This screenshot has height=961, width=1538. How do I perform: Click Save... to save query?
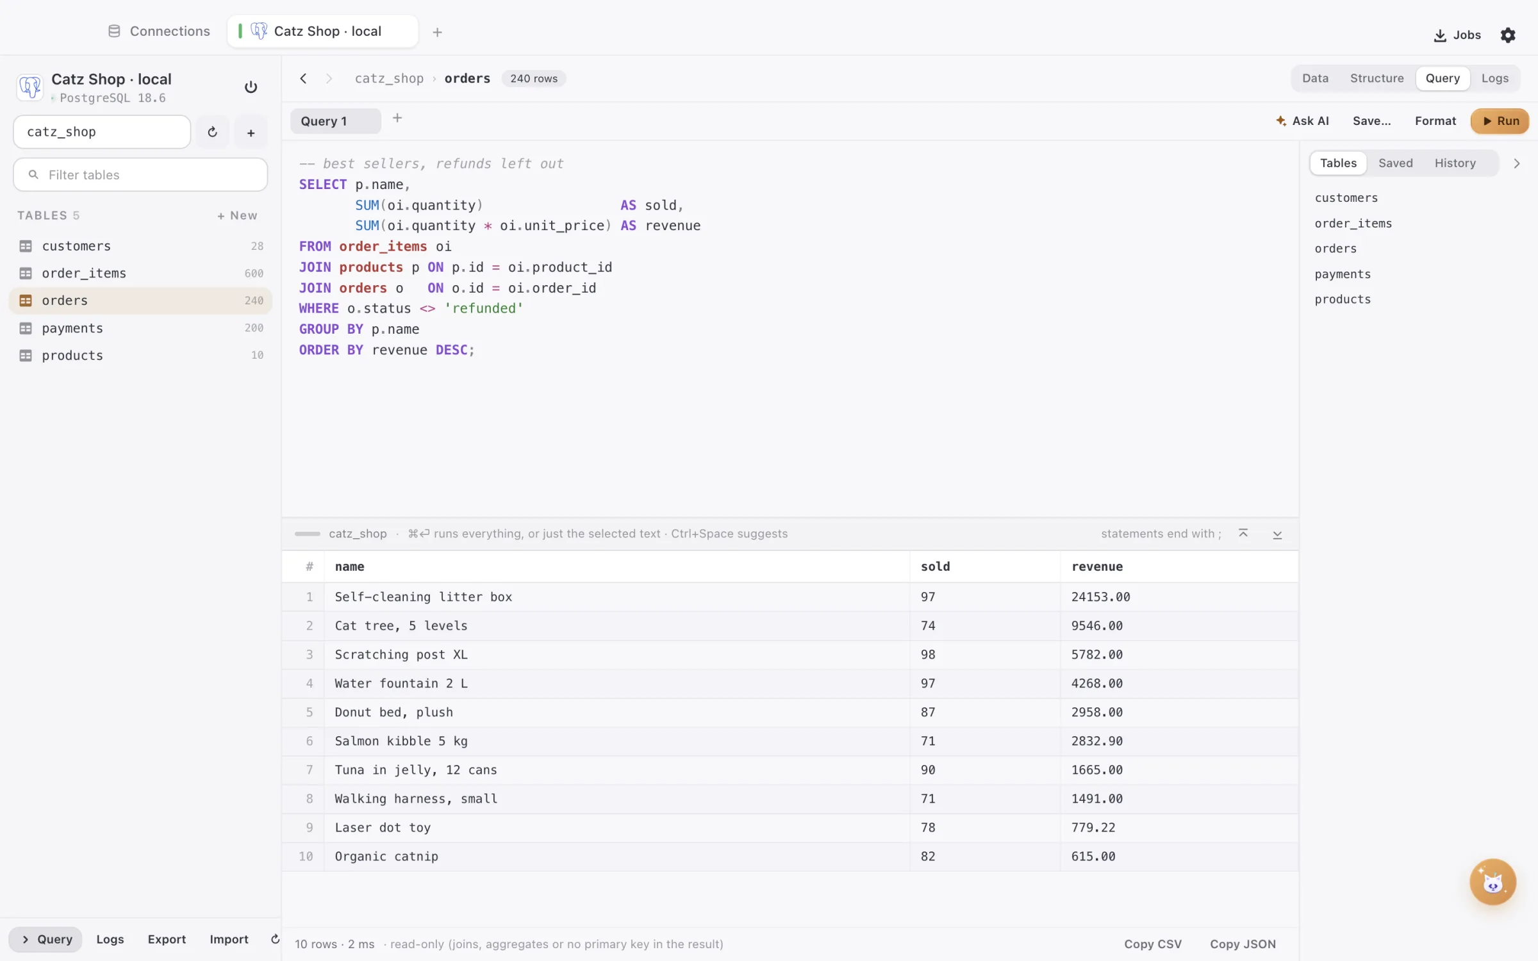point(1371,121)
